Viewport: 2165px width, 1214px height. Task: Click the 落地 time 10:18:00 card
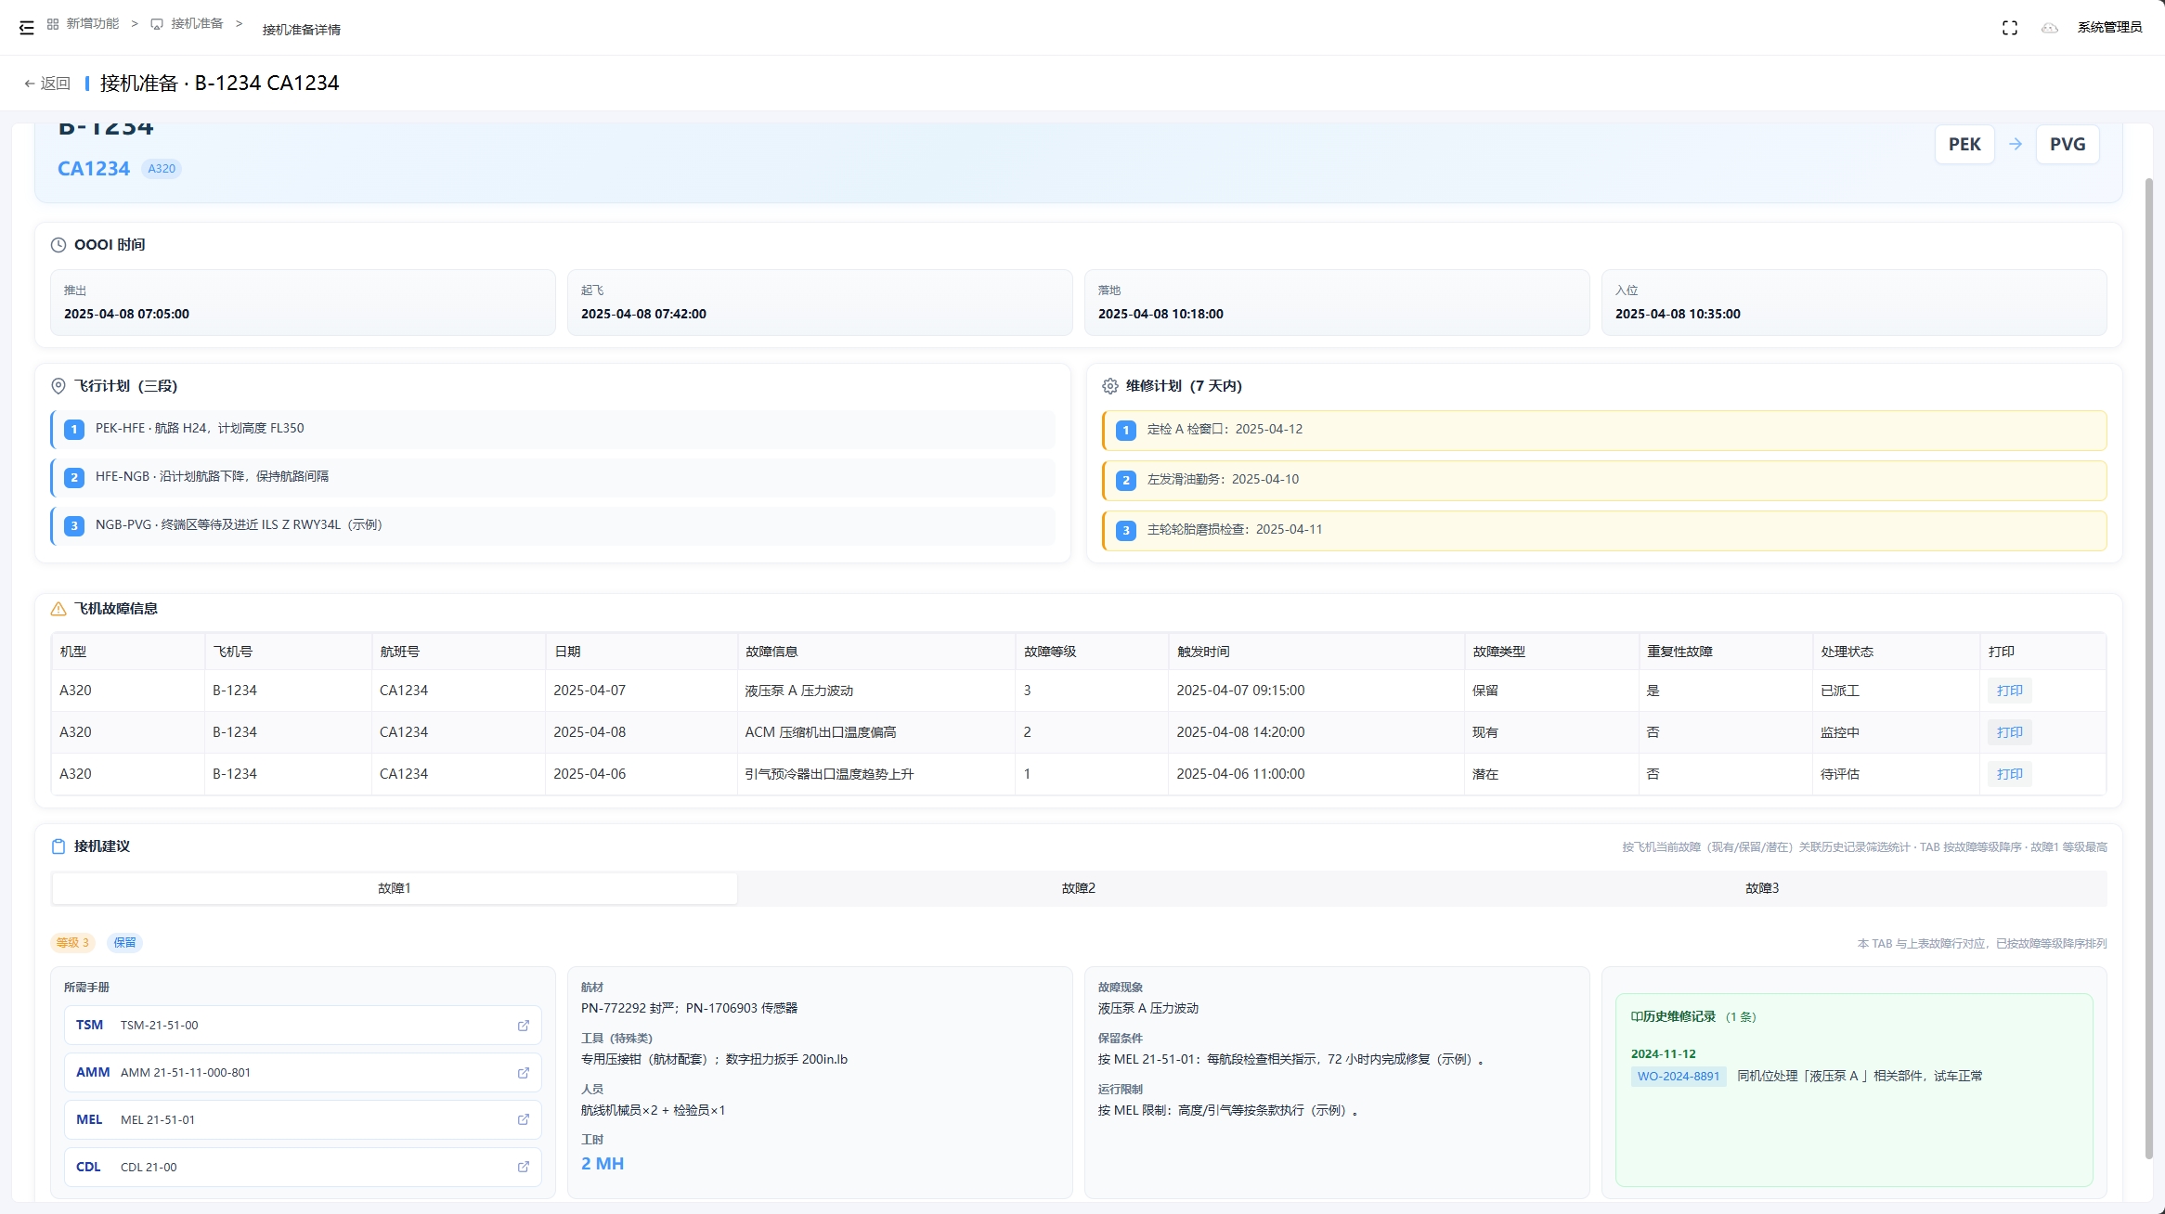pos(1337,303)
